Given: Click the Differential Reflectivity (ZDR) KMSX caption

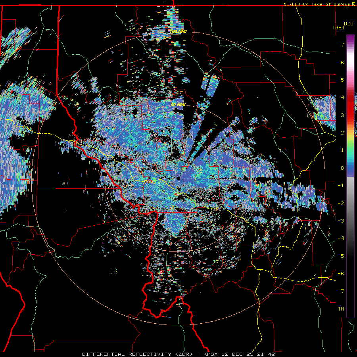Looking at the screenshot, I should pos(178,354).
